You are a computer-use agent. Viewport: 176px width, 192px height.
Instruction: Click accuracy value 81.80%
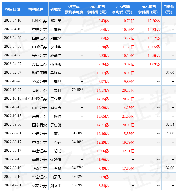(77, 133)
